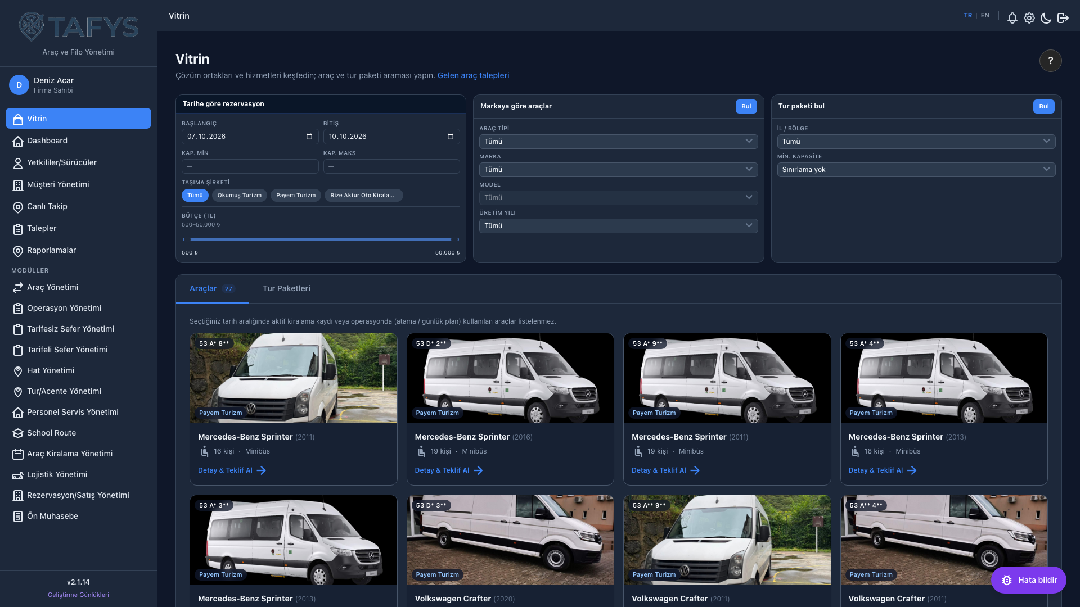Open the Bitiş date calendar picker icon
The height and width of the screenshot is (607, 1080).
coord(450,137)
